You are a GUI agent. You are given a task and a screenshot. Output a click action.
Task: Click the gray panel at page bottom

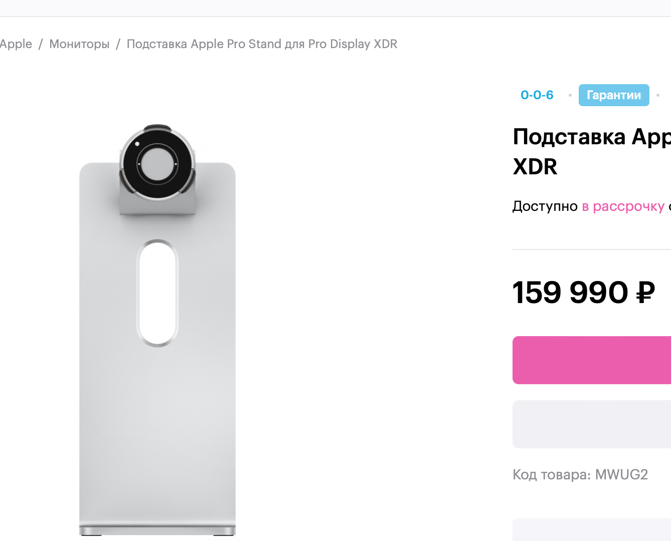592,530
